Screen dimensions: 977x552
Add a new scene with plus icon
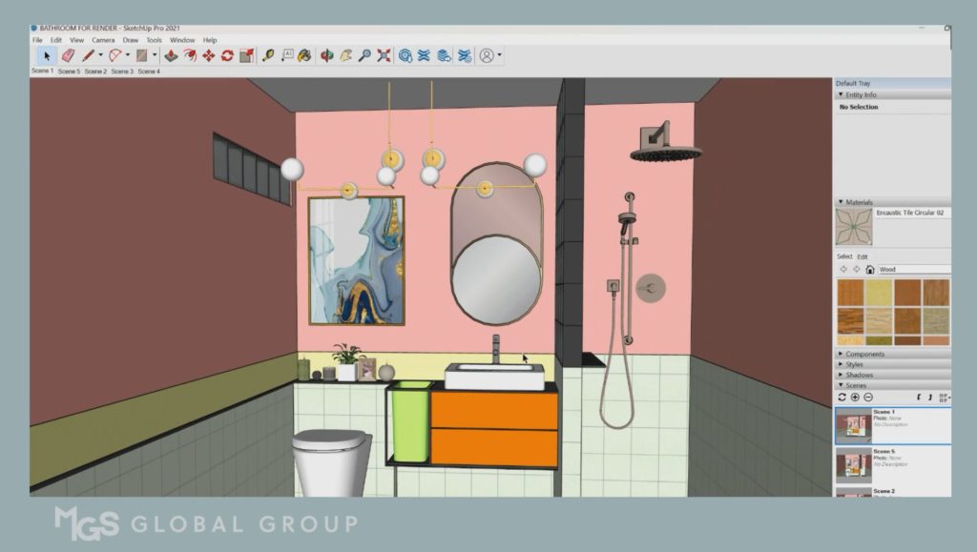click(855, 397)
